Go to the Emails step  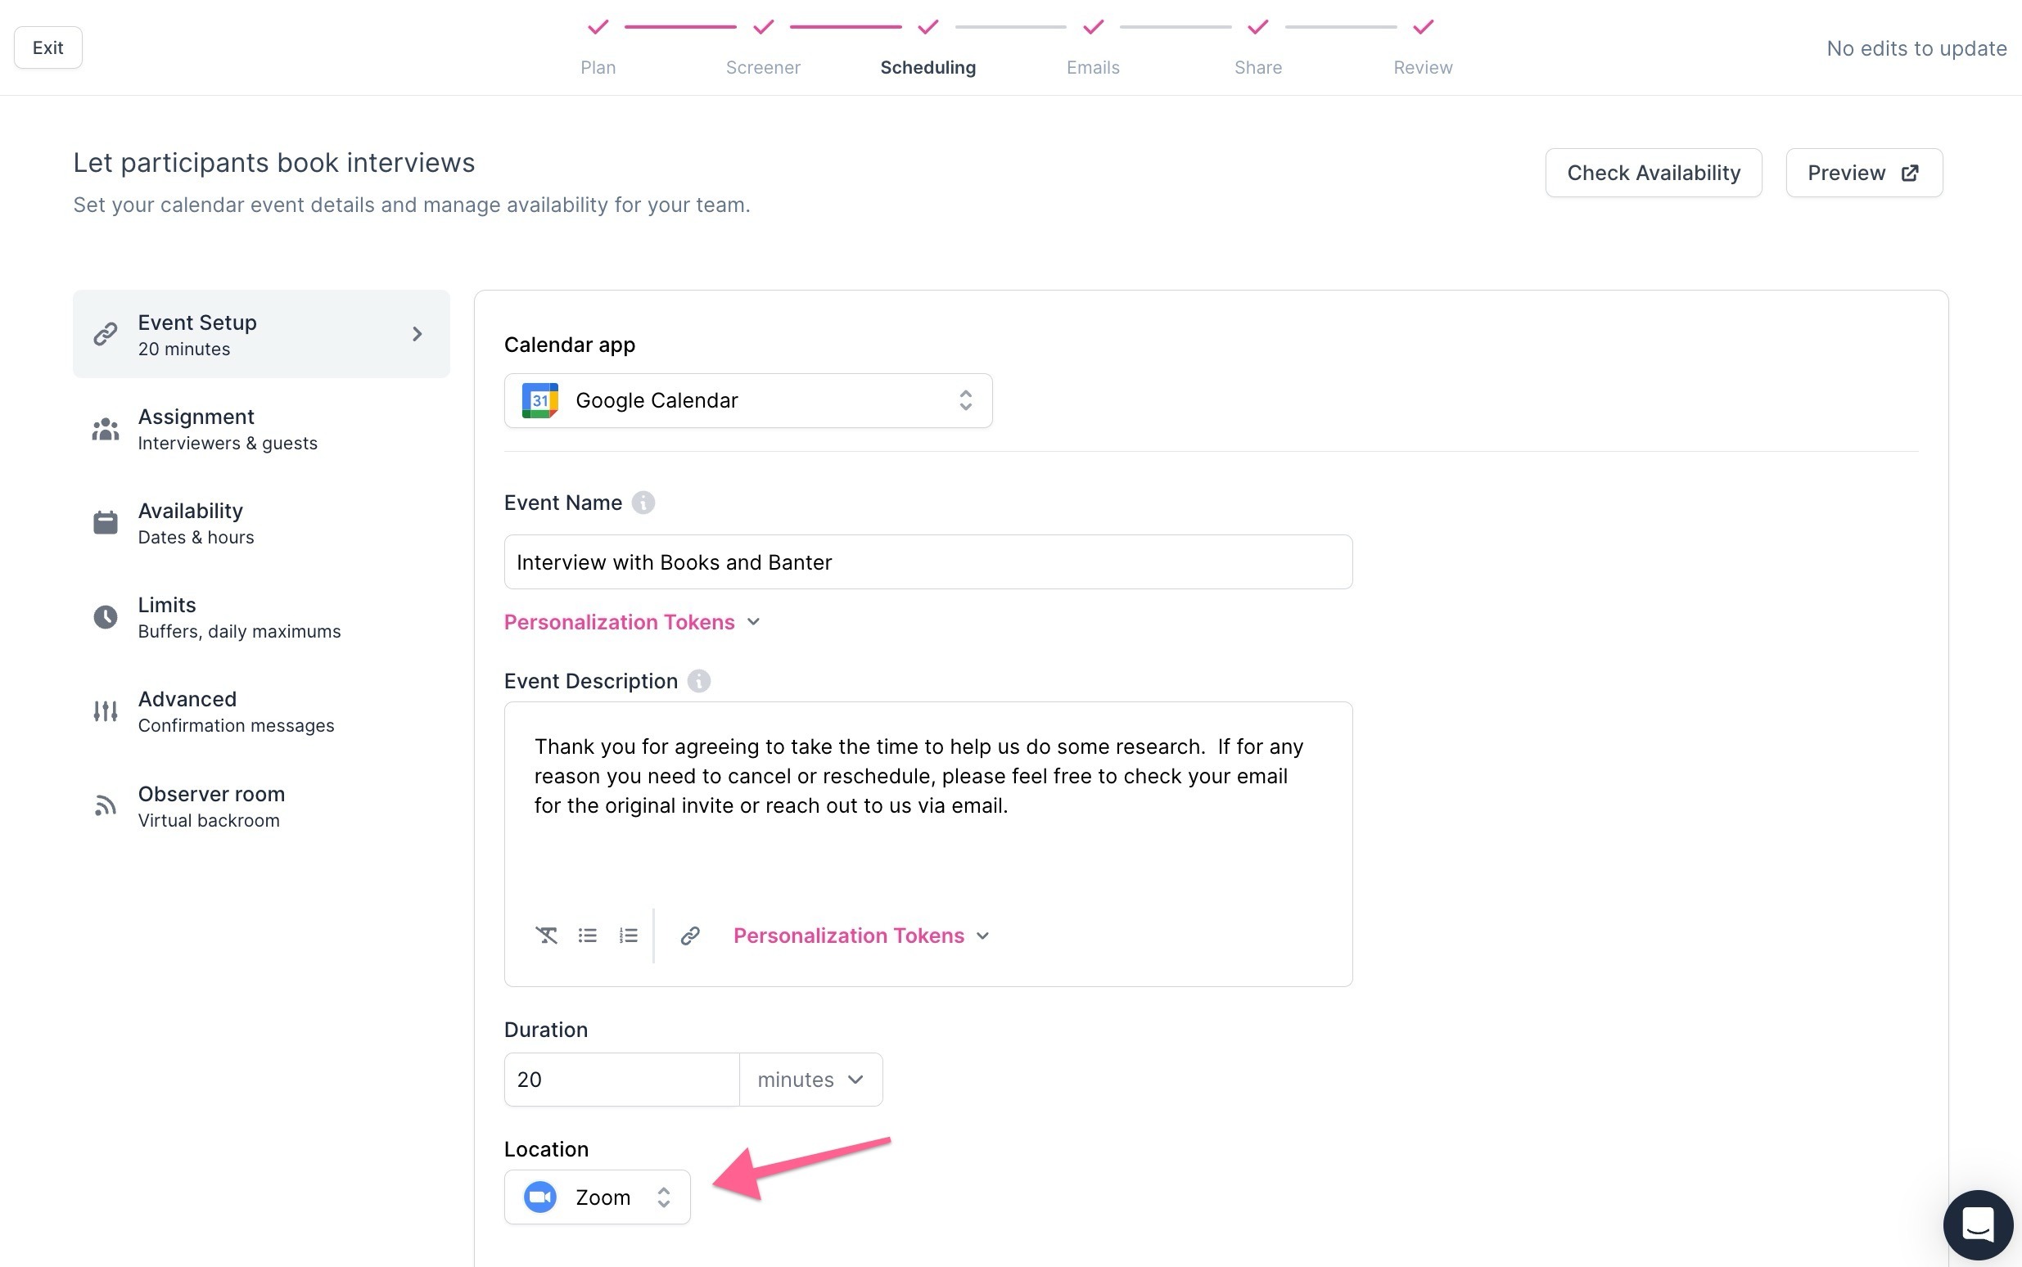pos(1092,67)
